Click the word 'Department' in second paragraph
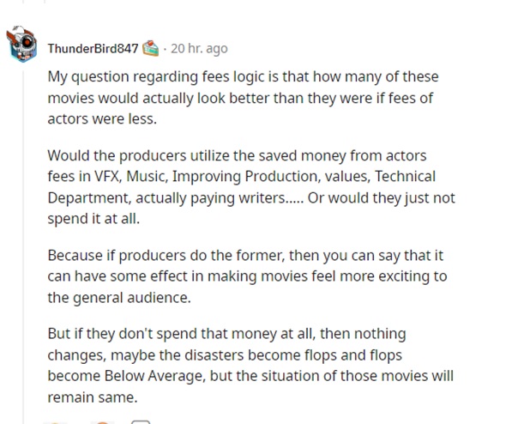This screenshot has height=424, width=524. [86, 198]
